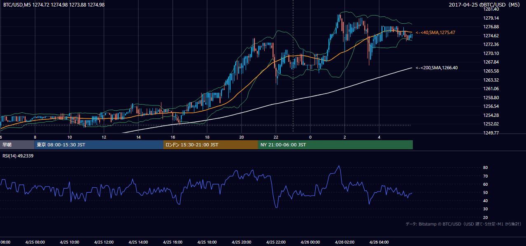Click the 1265.58 price axis label

491,71
